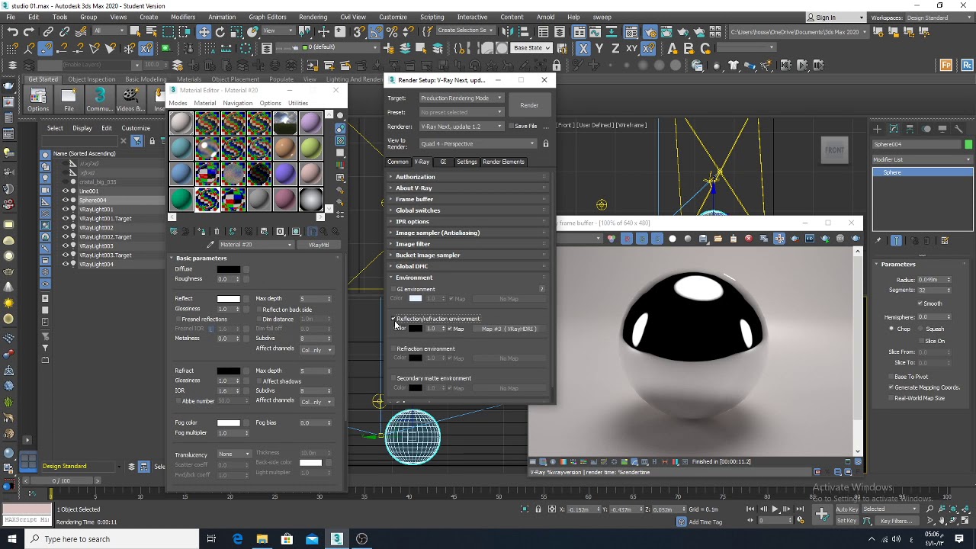Open Microsoft Edge from the taskbar
The width and height of the screenshot is (976, 549).
pyautogui.click(x=238, y=539)
